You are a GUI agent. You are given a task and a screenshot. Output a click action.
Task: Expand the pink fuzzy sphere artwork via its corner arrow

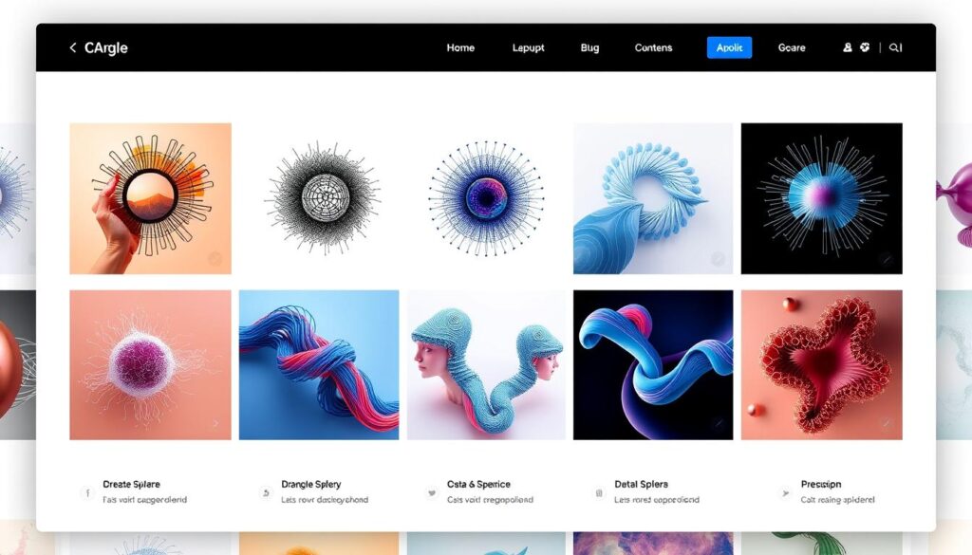tap(215, 423)
